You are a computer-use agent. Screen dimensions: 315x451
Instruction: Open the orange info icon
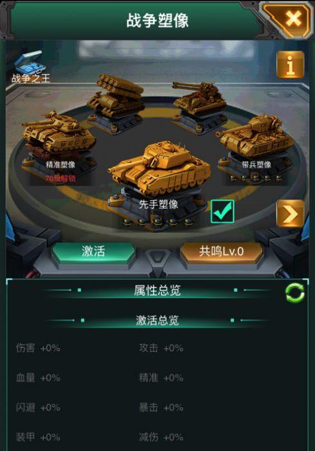tap(291, 64)
